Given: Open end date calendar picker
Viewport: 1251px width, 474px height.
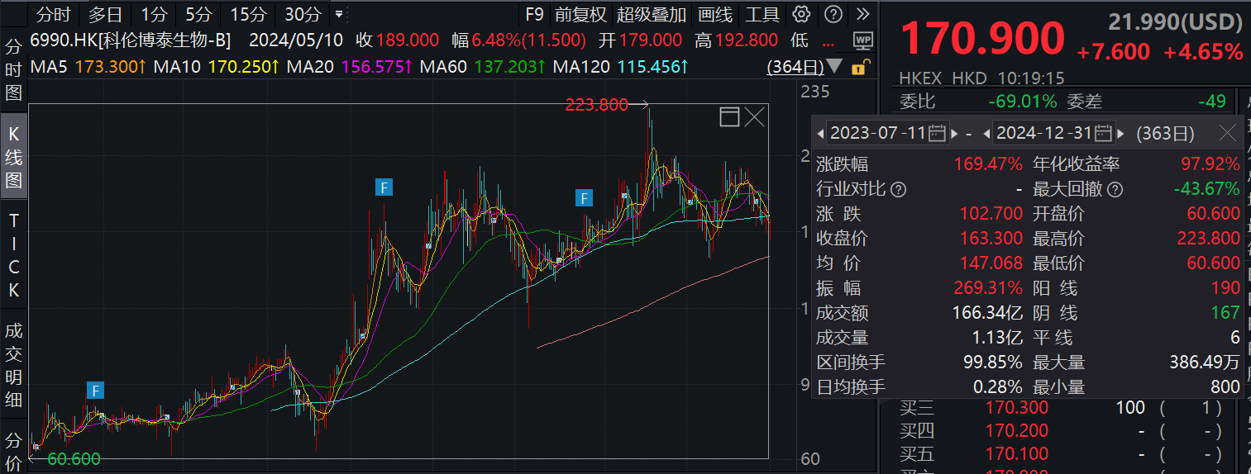Looking at the screenshot, I should (x=1104, y=133).
